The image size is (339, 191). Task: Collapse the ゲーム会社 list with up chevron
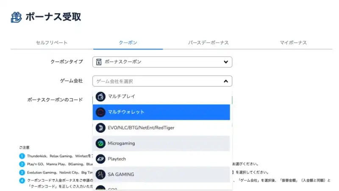tap(226, 81)
